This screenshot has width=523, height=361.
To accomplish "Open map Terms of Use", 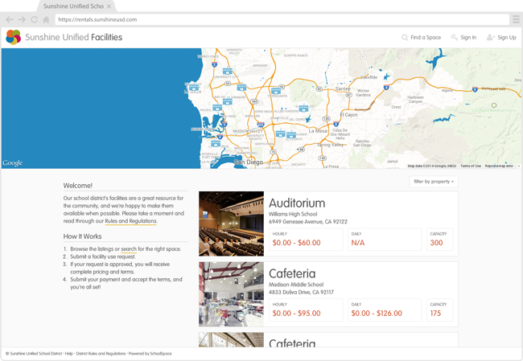I will click(x=471, y=166).
